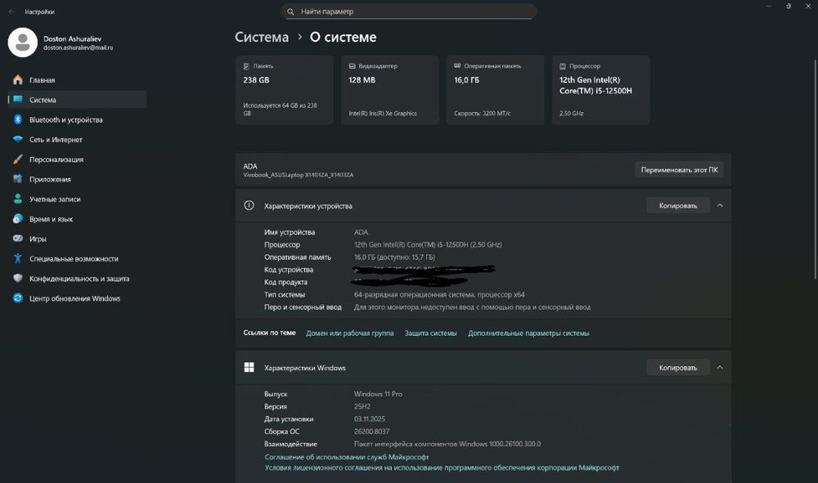This screenshot has height=483, width=818.
Task: Click the Windows logo beside Характеристики Windows
Action: click(249, 367)
